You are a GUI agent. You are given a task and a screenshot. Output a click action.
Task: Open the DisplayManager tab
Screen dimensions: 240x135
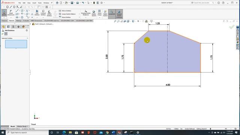pyautogui.click(x=23, y=27)
